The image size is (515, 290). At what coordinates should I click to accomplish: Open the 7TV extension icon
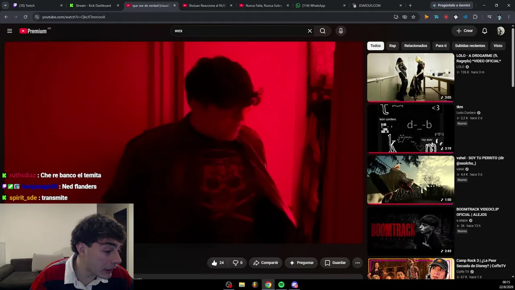(436, 17)
